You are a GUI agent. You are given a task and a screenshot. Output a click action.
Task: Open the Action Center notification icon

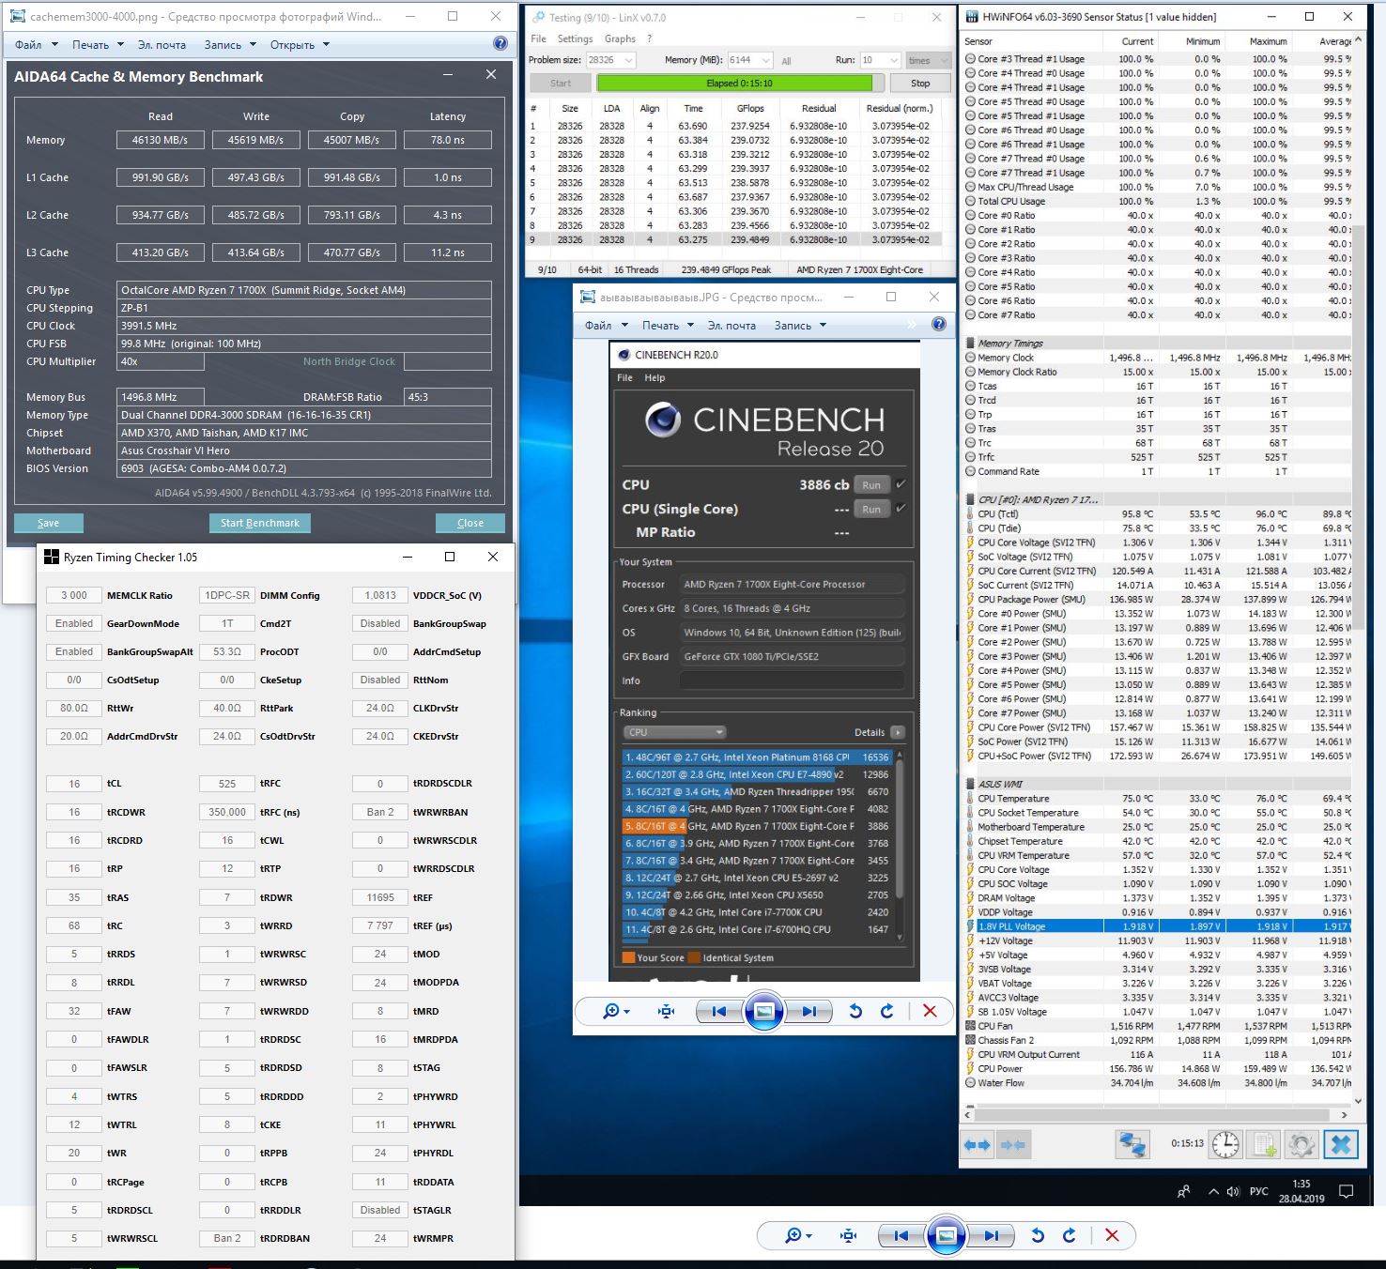pyautogui.click(x=1346, y=1192)
